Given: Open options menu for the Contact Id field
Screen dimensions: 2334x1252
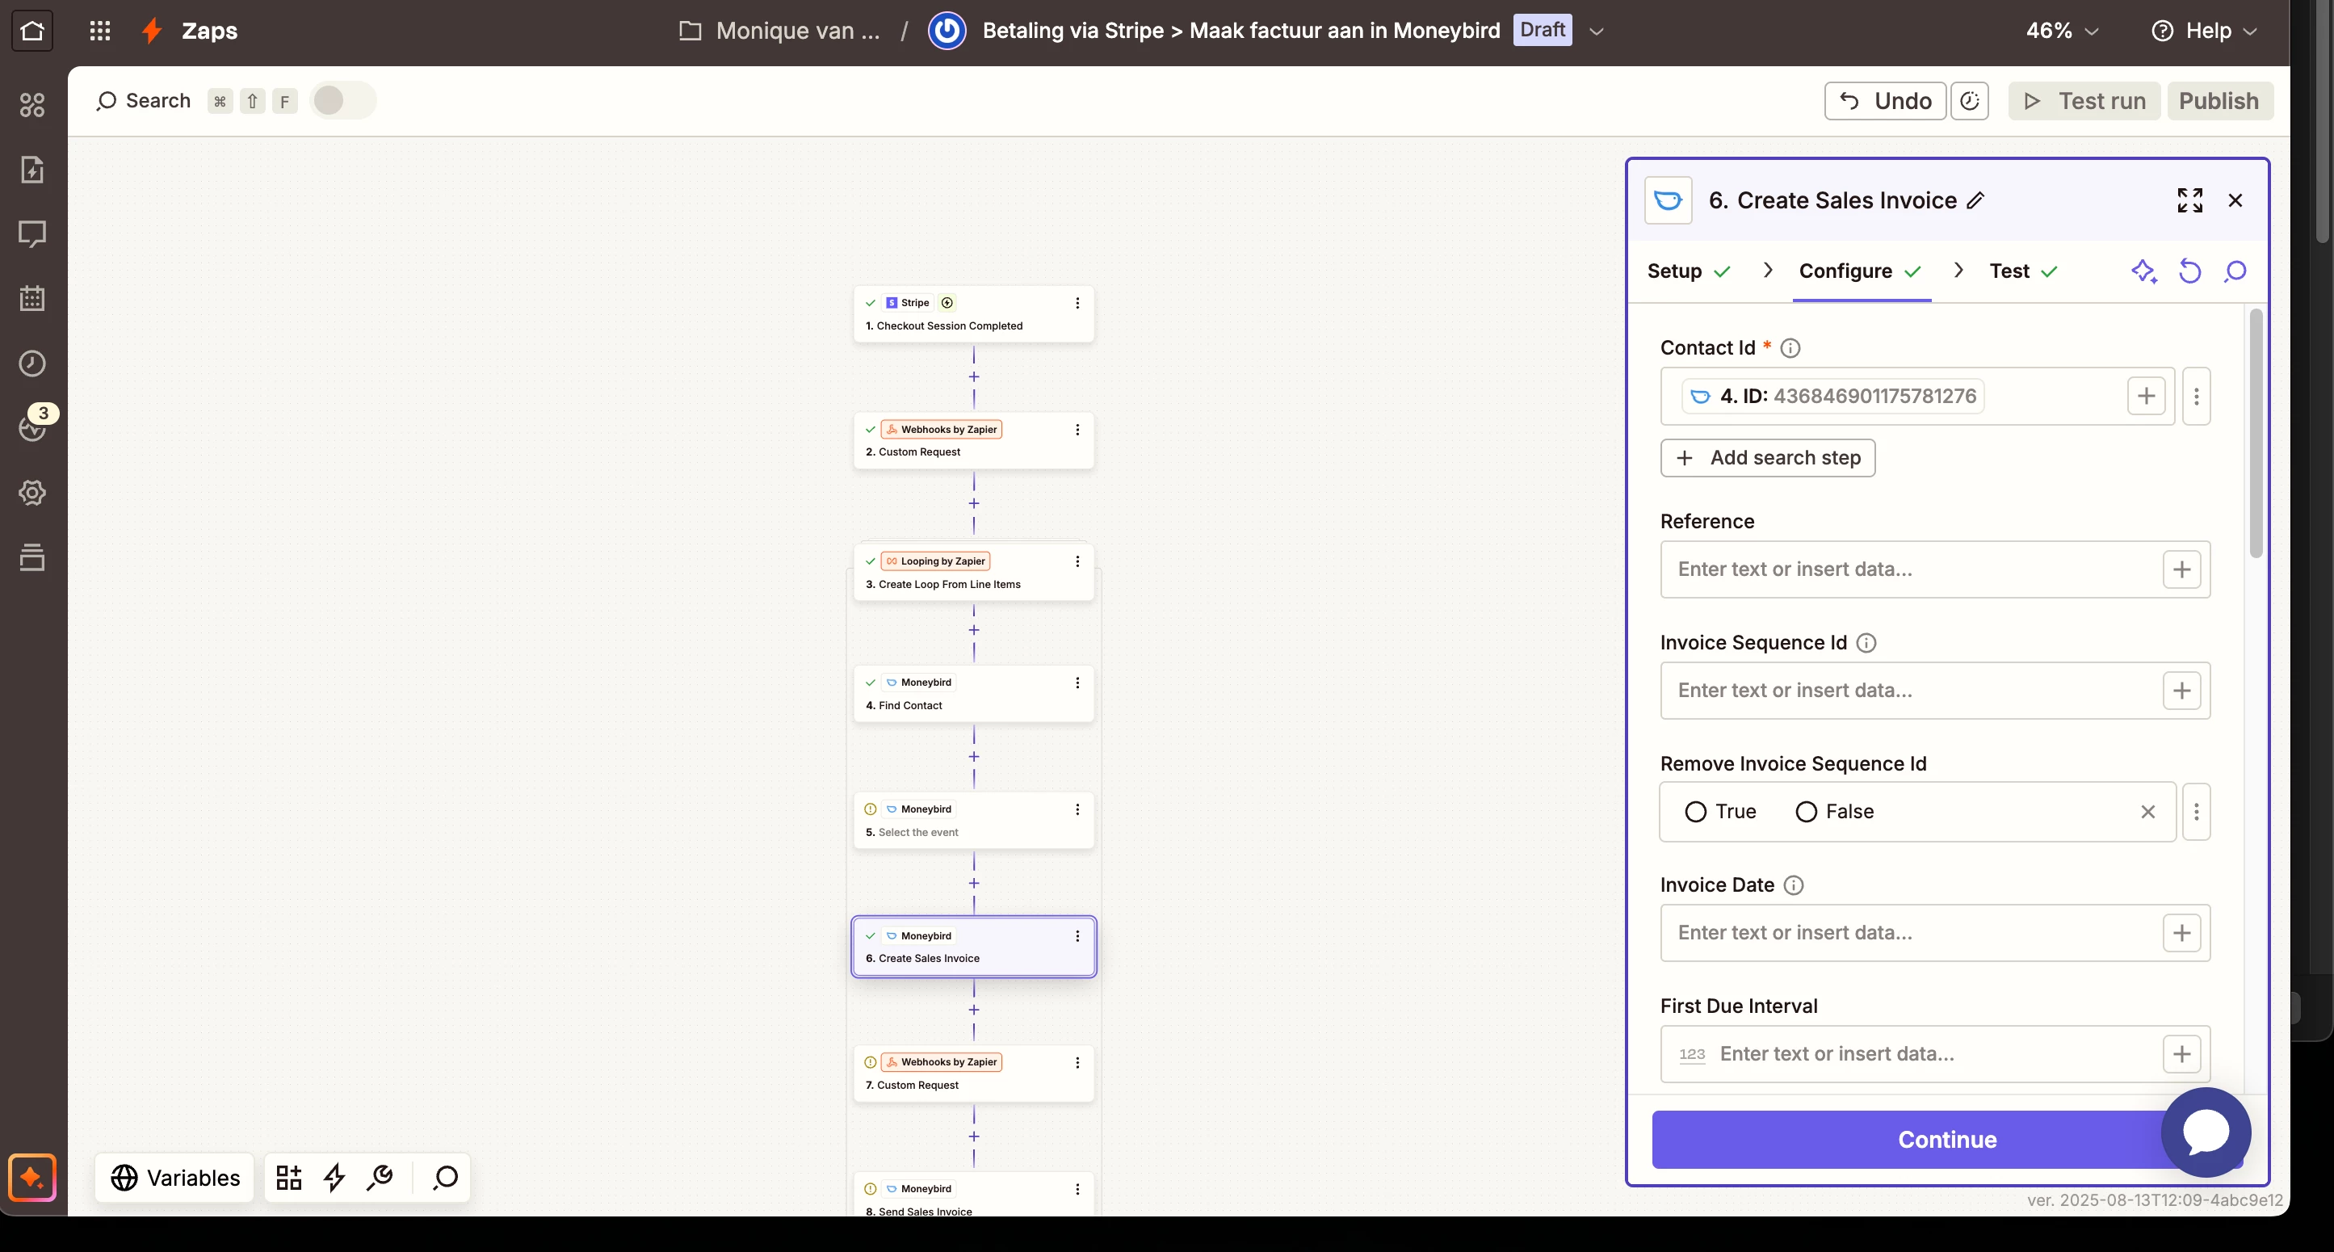Looking at the screenshot, I should pyautogui.click(x=2196, y=396).
